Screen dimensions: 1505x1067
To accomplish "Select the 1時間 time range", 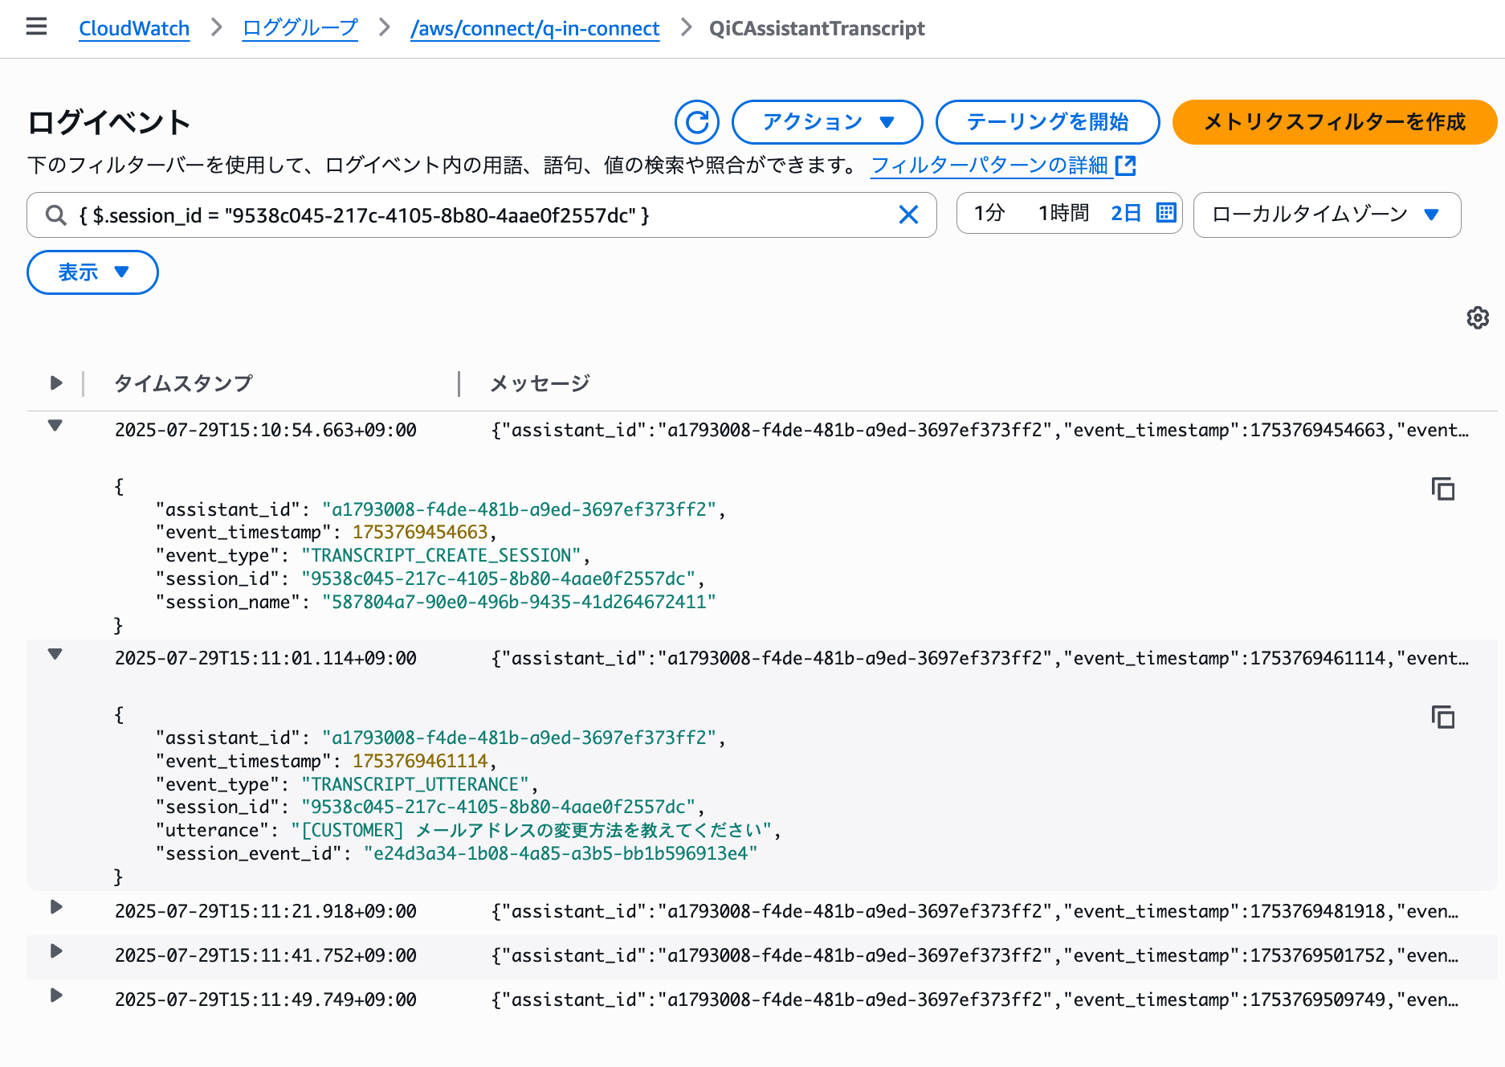I will [x=1063, y=213].
